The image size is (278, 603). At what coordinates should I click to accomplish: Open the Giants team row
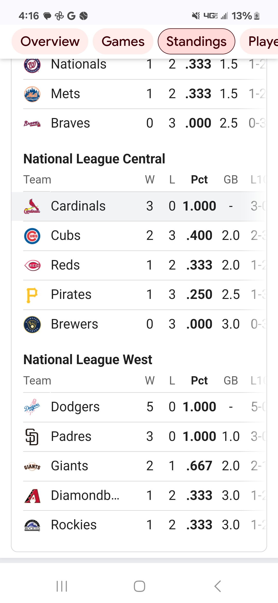pos(144,466)
